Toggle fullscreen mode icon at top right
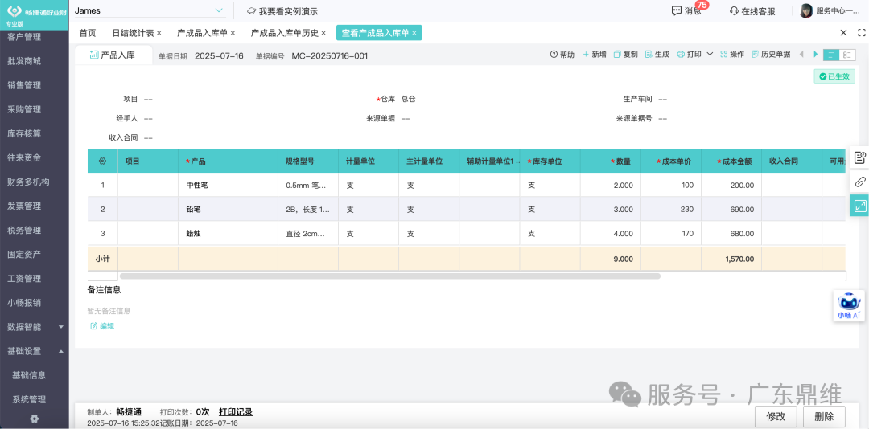 coord(861,33)
